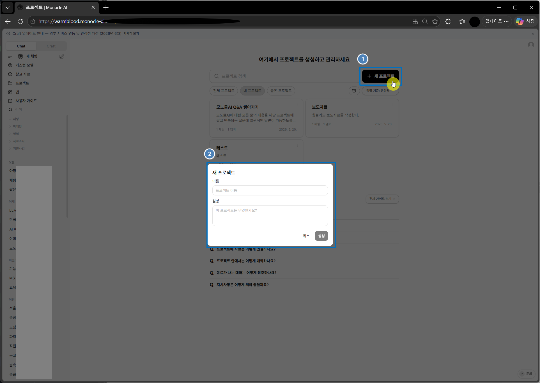Switch to the Chat tab
Image resolution: width=540 pixels, height=383 pixels.
[21, 46]
